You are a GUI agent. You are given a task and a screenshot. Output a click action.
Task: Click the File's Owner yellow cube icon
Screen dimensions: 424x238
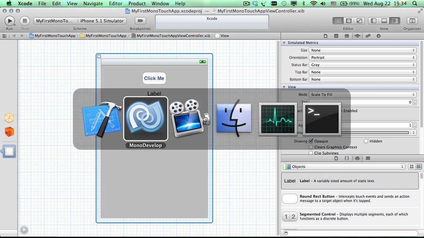coord(9,118)
